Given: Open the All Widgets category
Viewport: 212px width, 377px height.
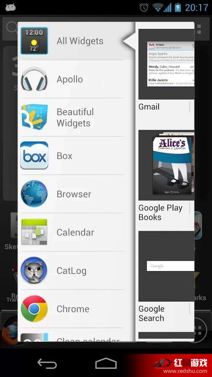Looking at the screenshot, I should [x=76, y=41].
